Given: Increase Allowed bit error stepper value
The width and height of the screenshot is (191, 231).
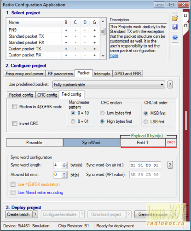Looking at the screenshot, I should click(64, 173).
